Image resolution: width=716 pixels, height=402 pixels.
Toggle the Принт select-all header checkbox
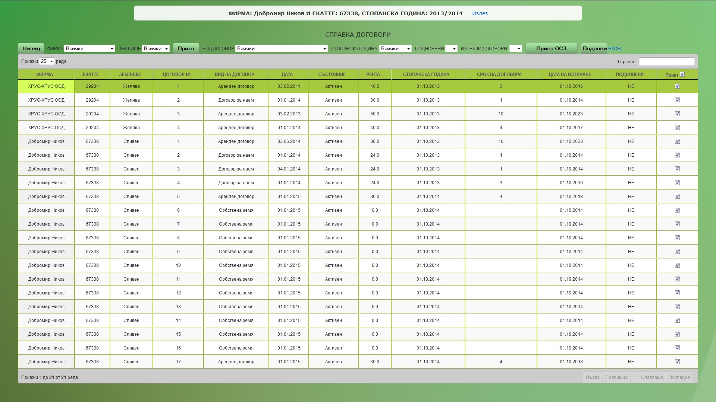pyautogui.click(x=682, y=74)
